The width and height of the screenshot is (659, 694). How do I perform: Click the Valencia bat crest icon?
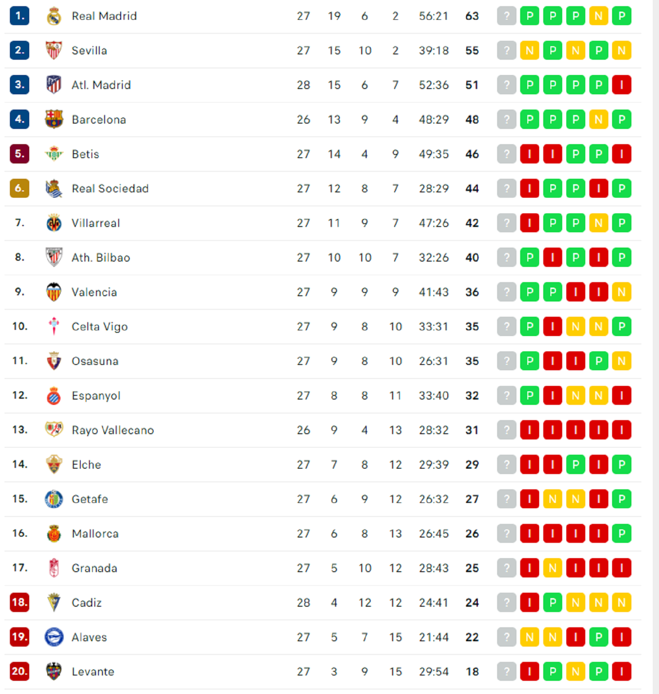(x=54, y=292)
